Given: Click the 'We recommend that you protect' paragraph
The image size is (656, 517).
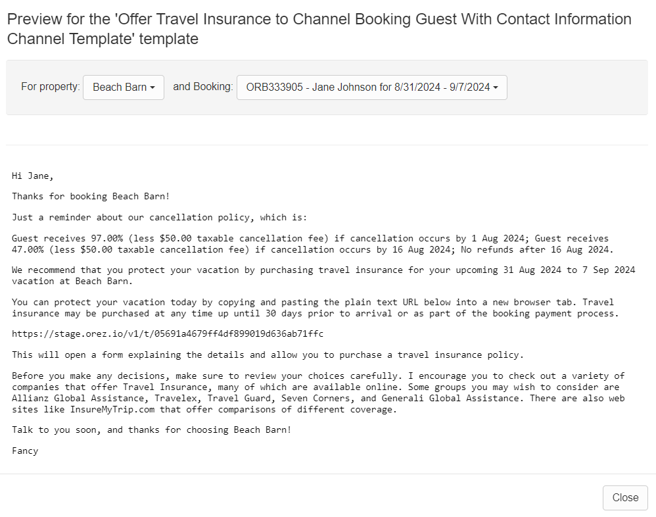Looking at the screenshot, I should coord(323,276).
